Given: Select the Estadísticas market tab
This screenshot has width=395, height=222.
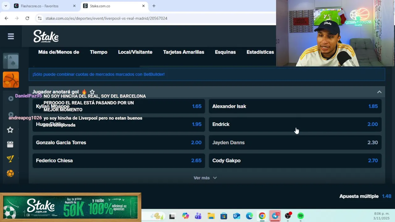Looking at the screenshot, I should (x=260, y=52).
